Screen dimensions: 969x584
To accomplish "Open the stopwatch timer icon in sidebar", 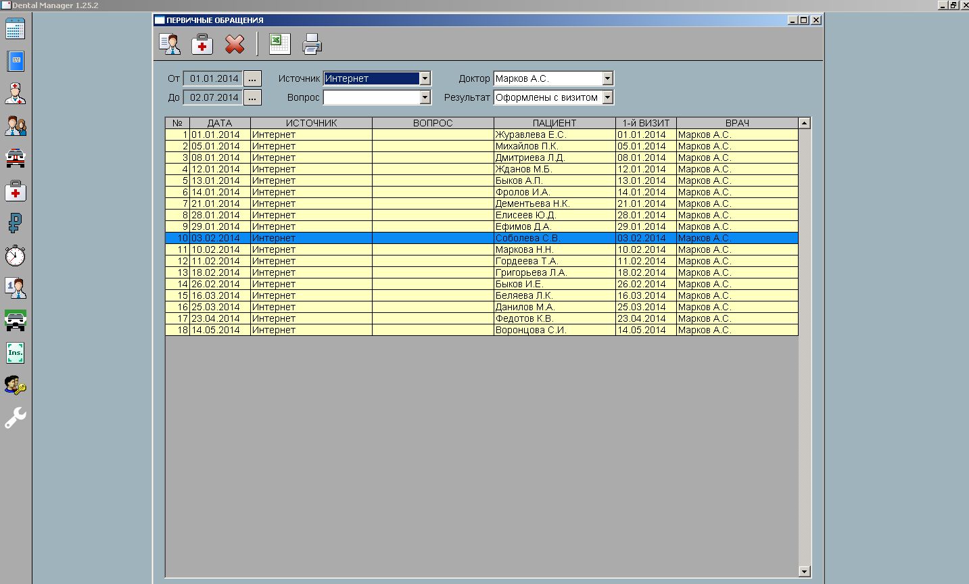I will (x=15, y=255).
